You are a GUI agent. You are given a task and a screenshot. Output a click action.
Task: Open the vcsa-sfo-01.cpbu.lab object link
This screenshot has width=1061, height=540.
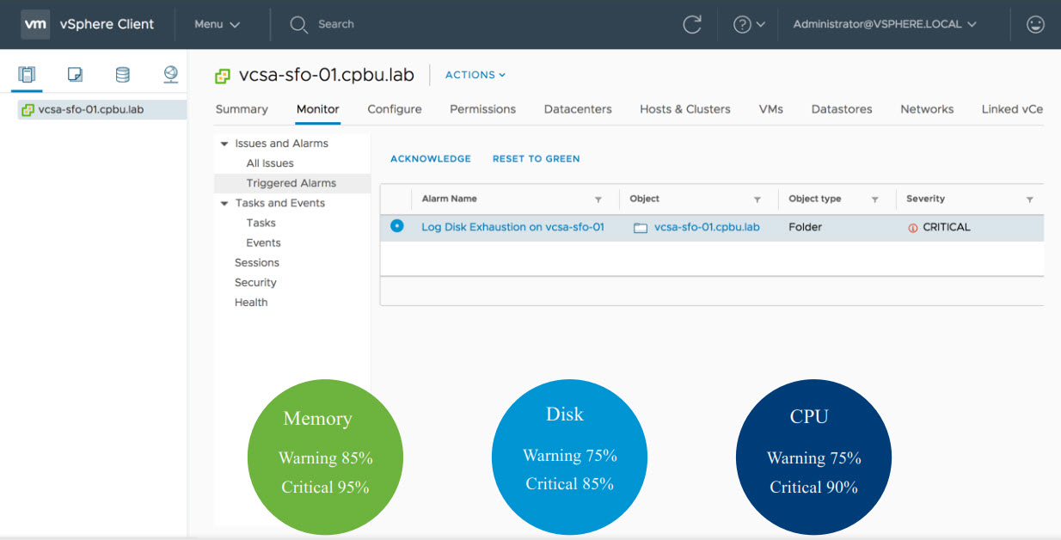point(707,227)
